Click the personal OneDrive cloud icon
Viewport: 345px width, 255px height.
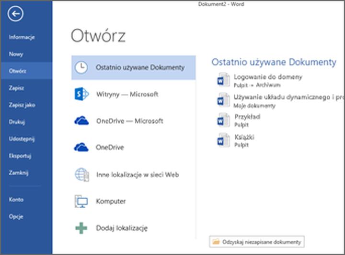[81, 148]
